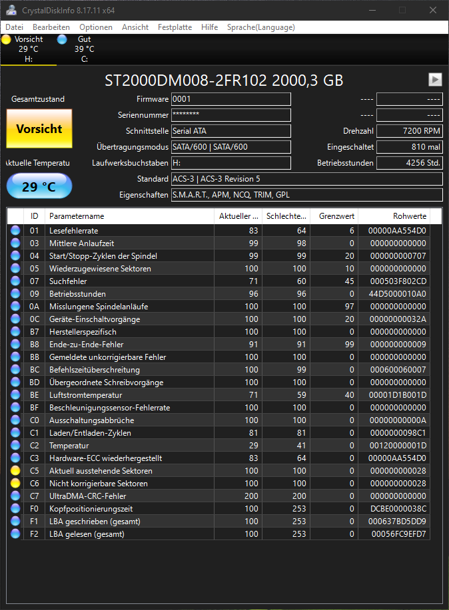The image size is (449, 610).
Task: Open the Ansicht menu
Action: [135, 27]
